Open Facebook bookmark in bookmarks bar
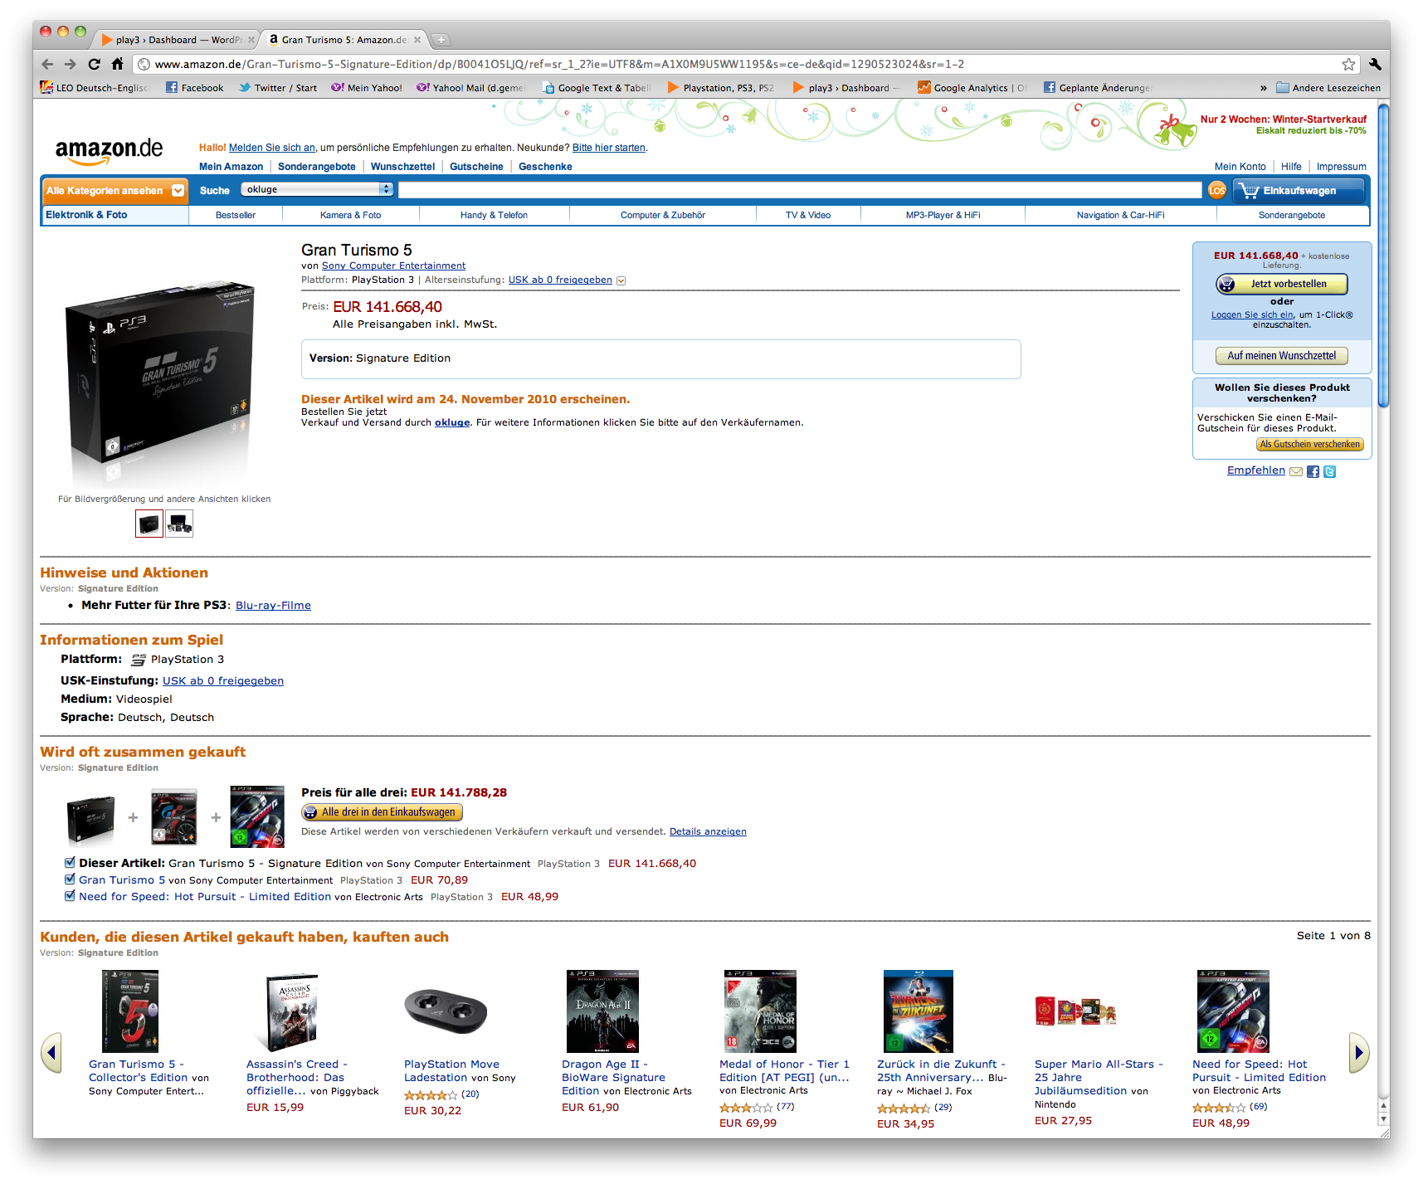The width and height of the screenshot is (1423, 1184). coord(195,87)
